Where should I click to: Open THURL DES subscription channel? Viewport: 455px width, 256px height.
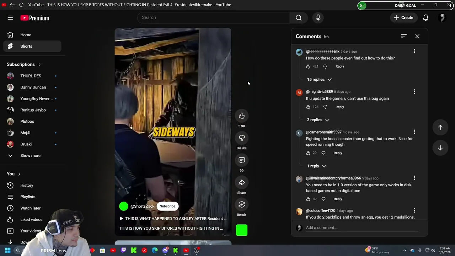(x=32, y=76)
